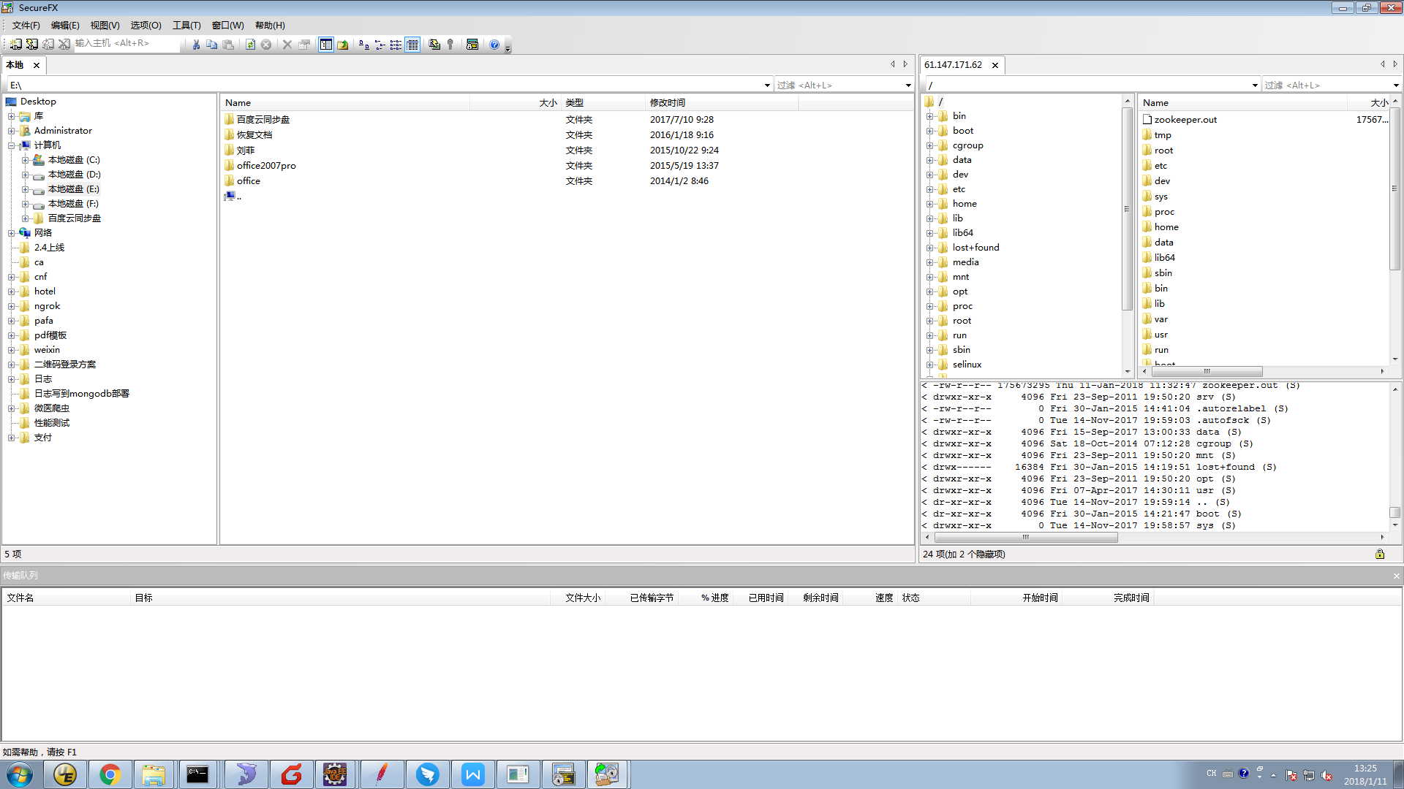The image size is (1404, 789).
Task: Toggle the list view mode icon
Action: (x=396, y=45)
